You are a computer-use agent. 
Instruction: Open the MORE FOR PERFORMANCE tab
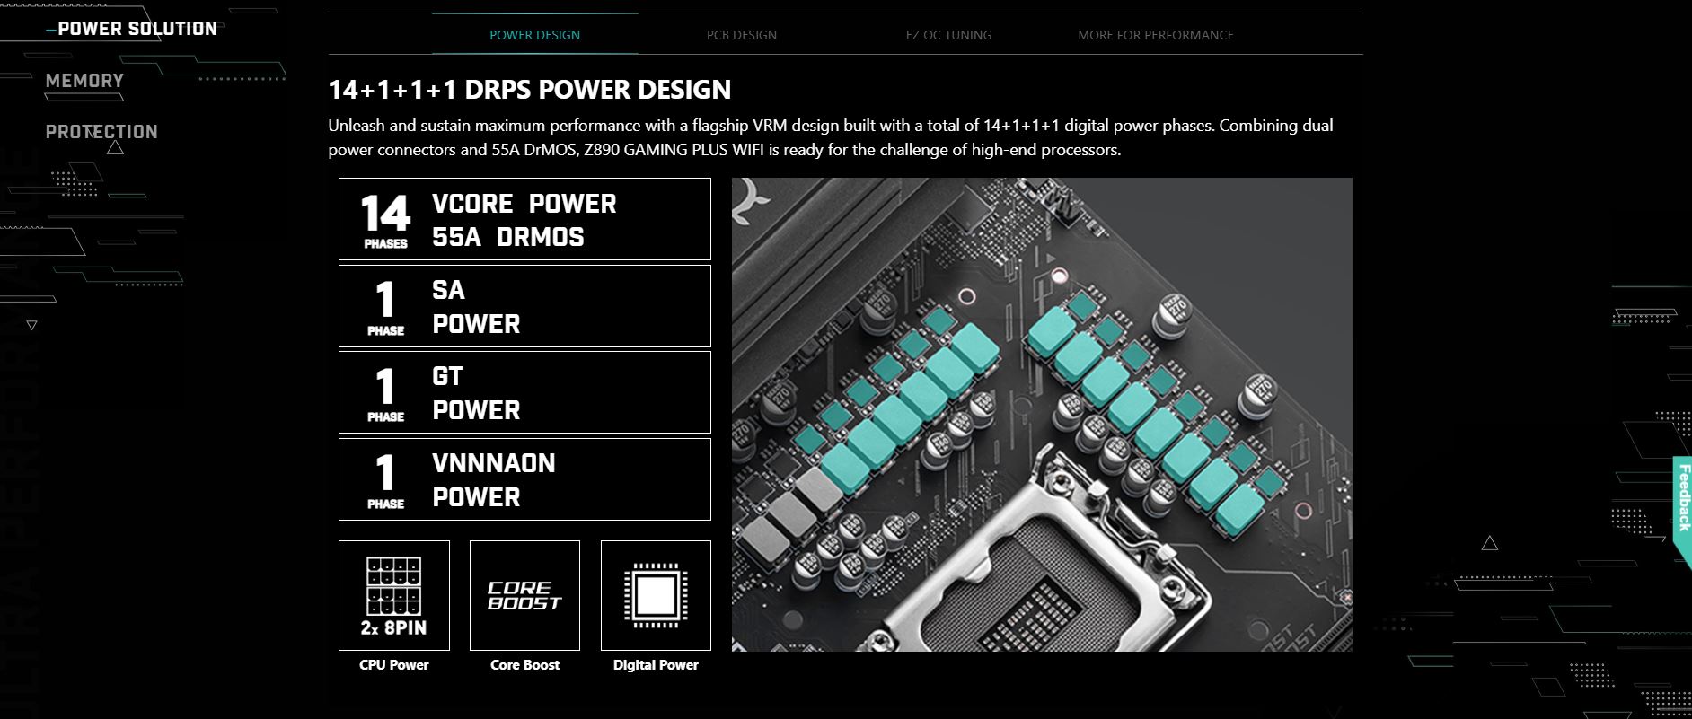[x=1156, y=35]
